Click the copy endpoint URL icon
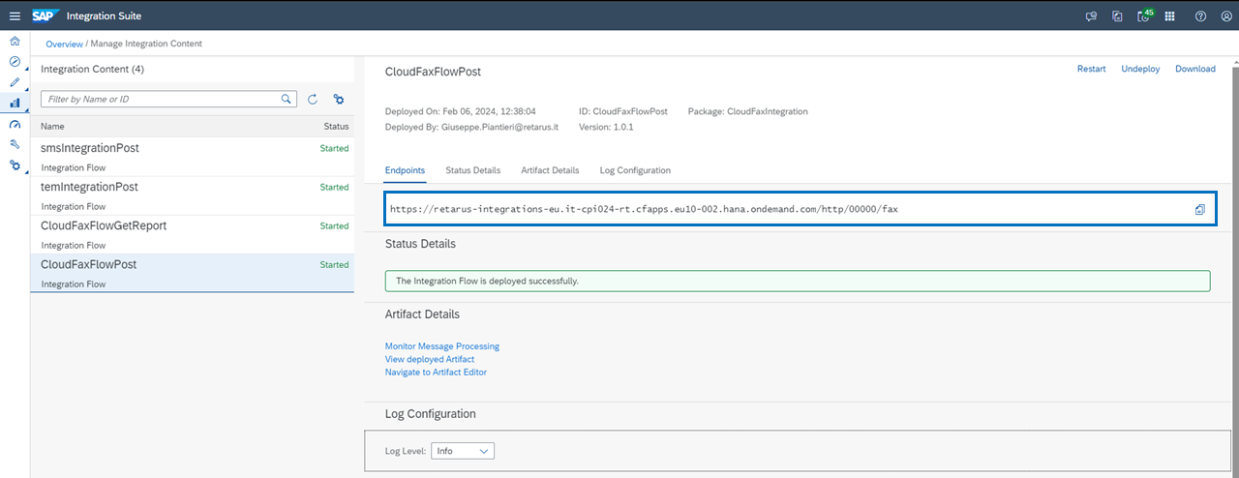This screenshot has width=1239, height=478. pos(1199,209)
